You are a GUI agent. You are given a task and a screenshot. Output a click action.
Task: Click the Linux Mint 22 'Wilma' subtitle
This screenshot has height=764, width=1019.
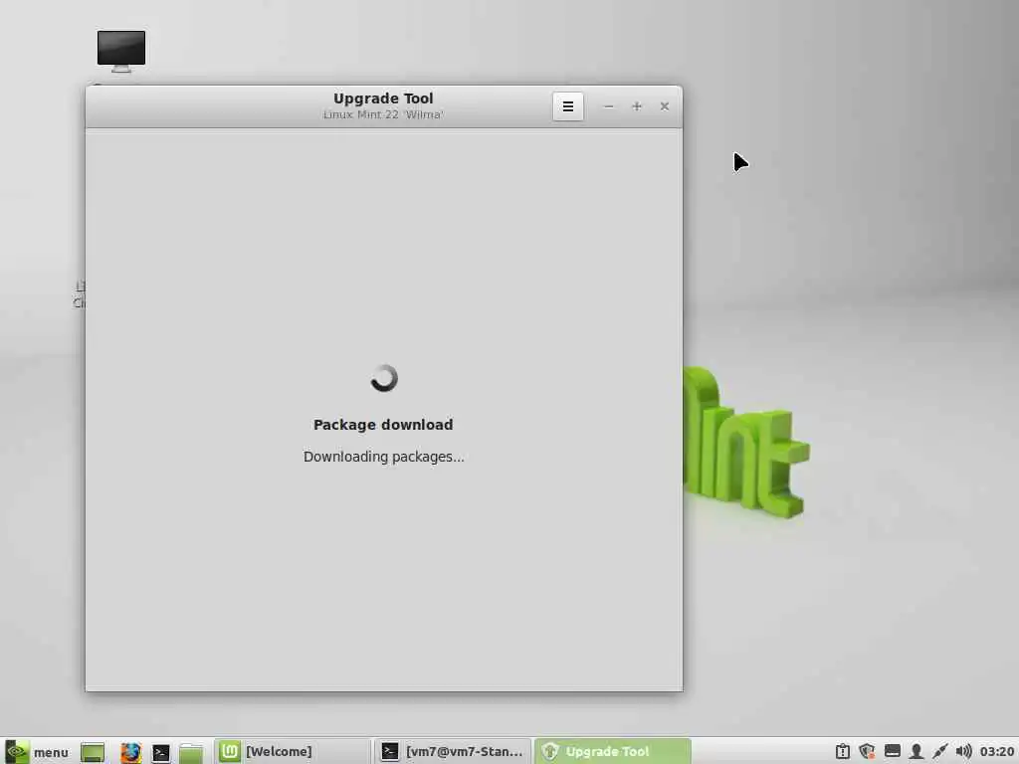pyautogui.click(x=383, y=115)
